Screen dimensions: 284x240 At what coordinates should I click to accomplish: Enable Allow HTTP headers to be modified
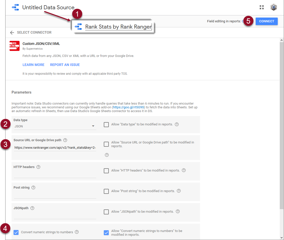coord(106,171)
